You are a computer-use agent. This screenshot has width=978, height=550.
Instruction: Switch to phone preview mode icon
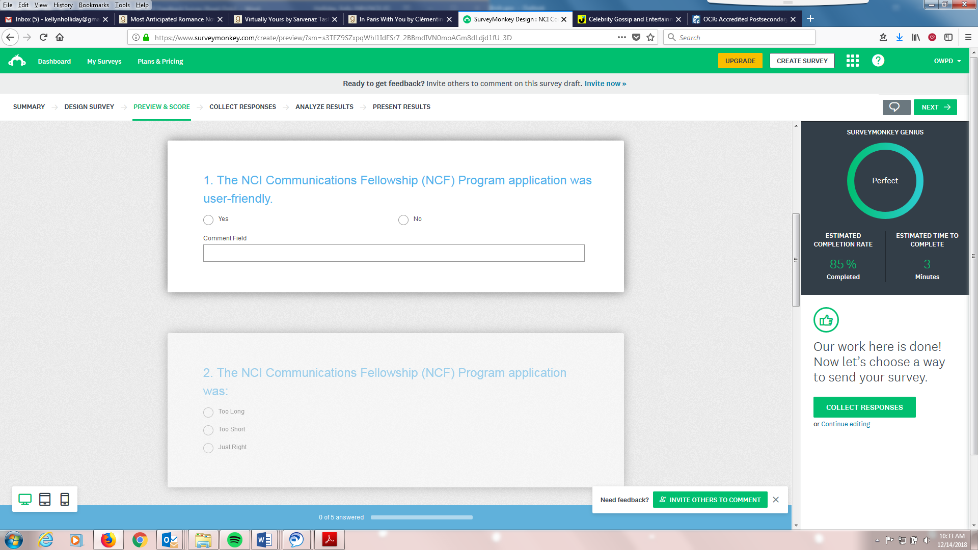click(65, 500)
